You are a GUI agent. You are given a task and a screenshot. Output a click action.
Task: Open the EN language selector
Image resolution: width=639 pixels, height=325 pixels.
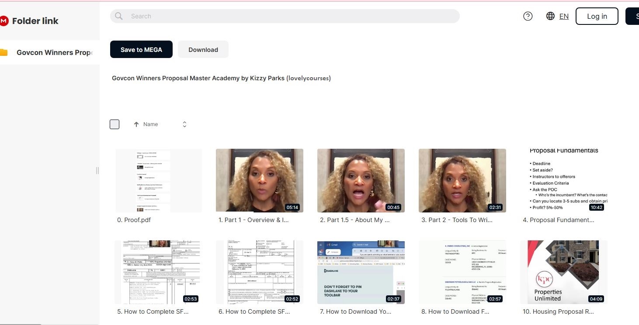[564, 16]
